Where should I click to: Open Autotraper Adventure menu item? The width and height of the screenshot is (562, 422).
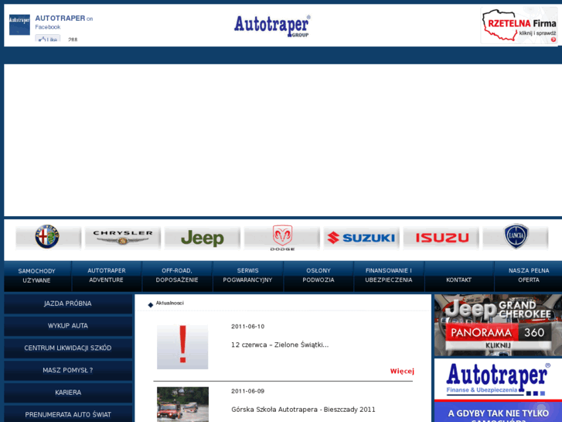click(107, 276)
